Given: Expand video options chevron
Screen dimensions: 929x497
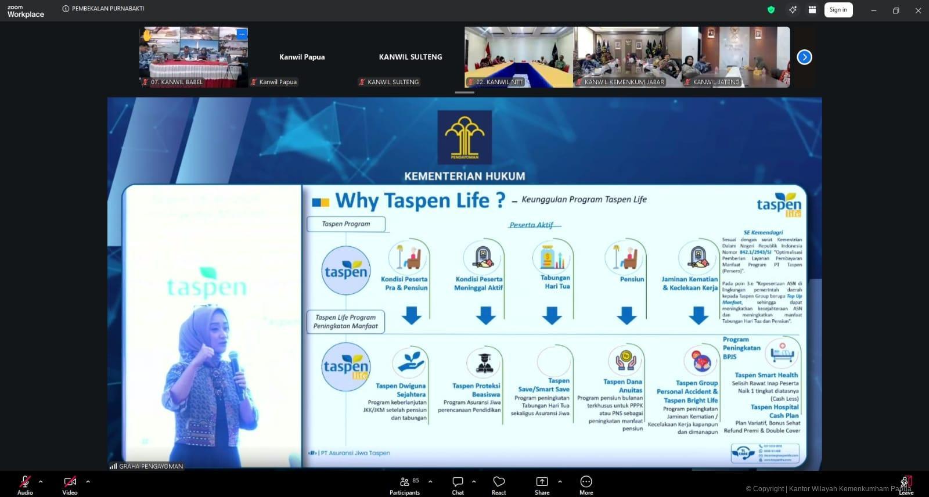Looking at the screenshot, I should [88, 481].
